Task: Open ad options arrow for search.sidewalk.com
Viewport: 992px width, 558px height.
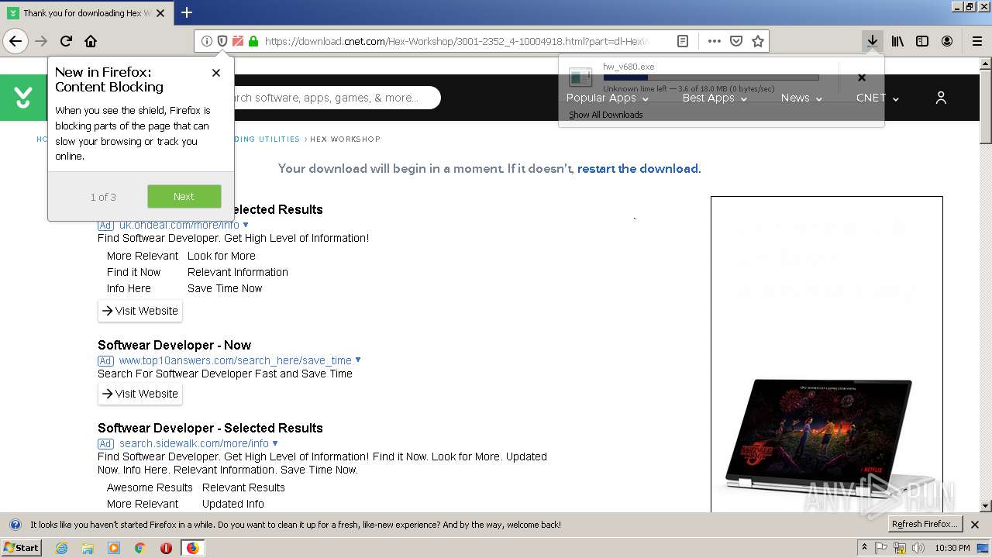Action: point(275,443)
